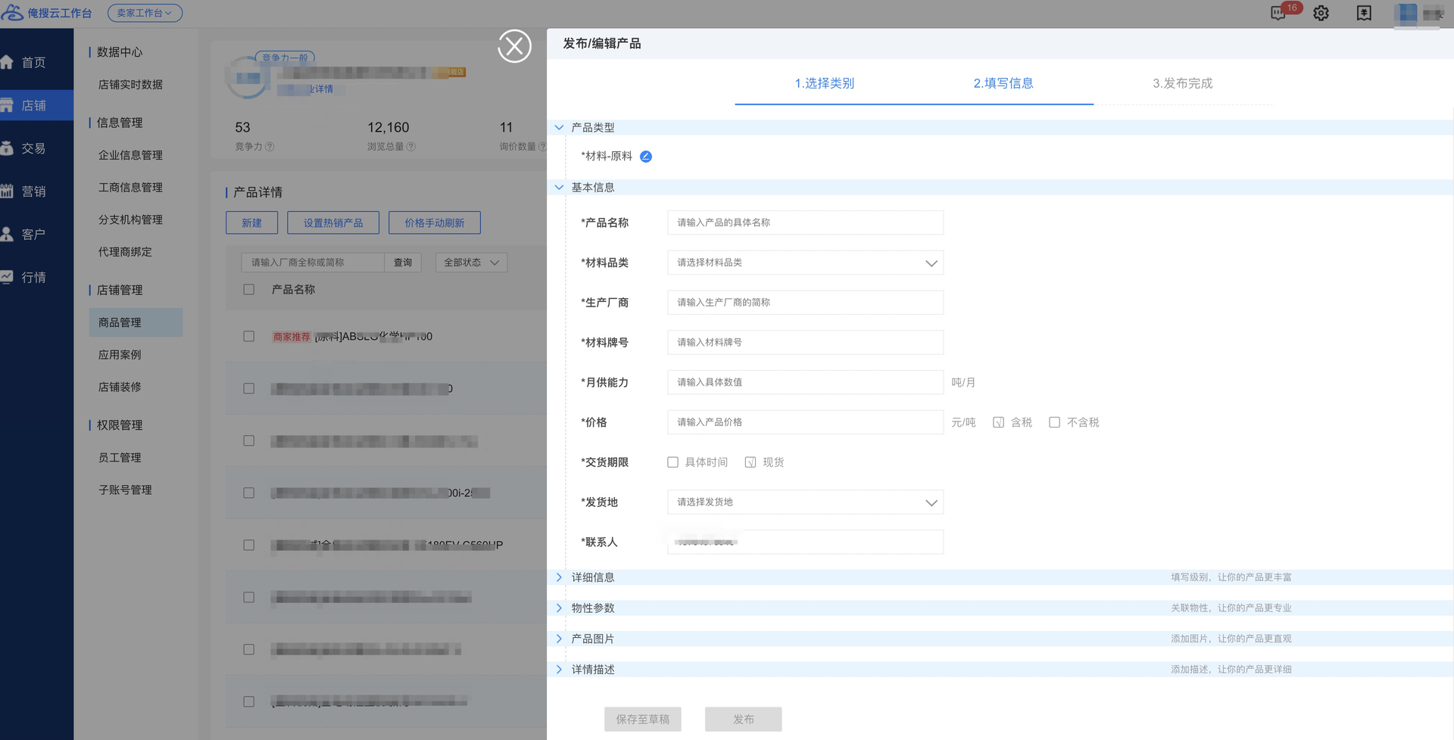Click the 发布 button
The image size is (1454, 740).
743,719
